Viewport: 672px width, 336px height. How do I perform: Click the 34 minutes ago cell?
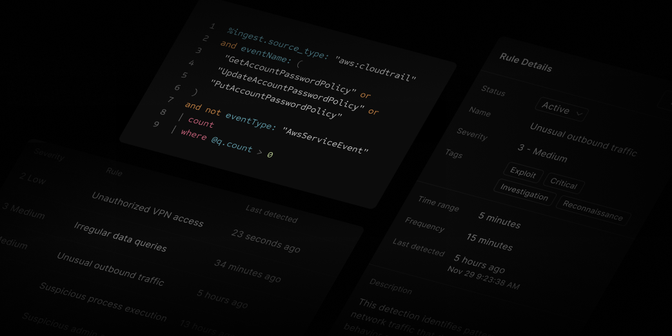(x=247, y=271)
